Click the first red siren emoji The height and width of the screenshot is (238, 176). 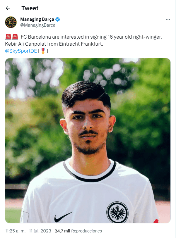coord(8,37)
